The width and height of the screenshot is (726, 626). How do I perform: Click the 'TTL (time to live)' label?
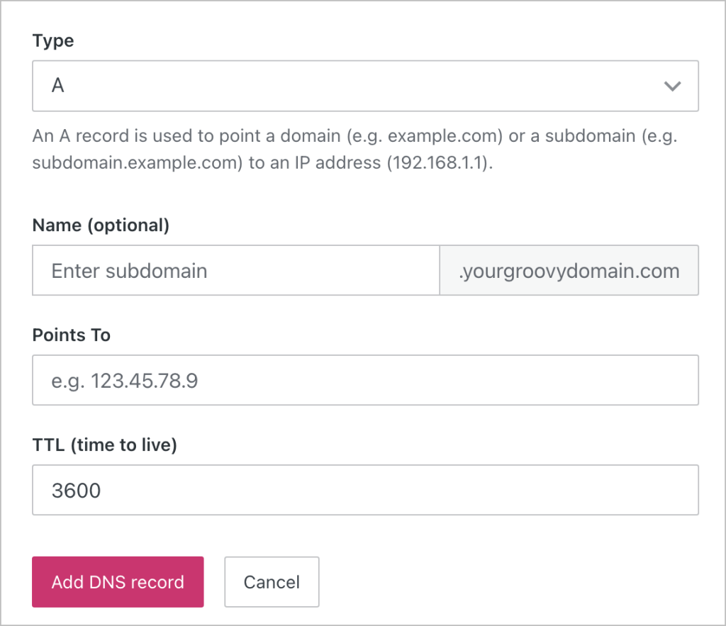(104, 445)
